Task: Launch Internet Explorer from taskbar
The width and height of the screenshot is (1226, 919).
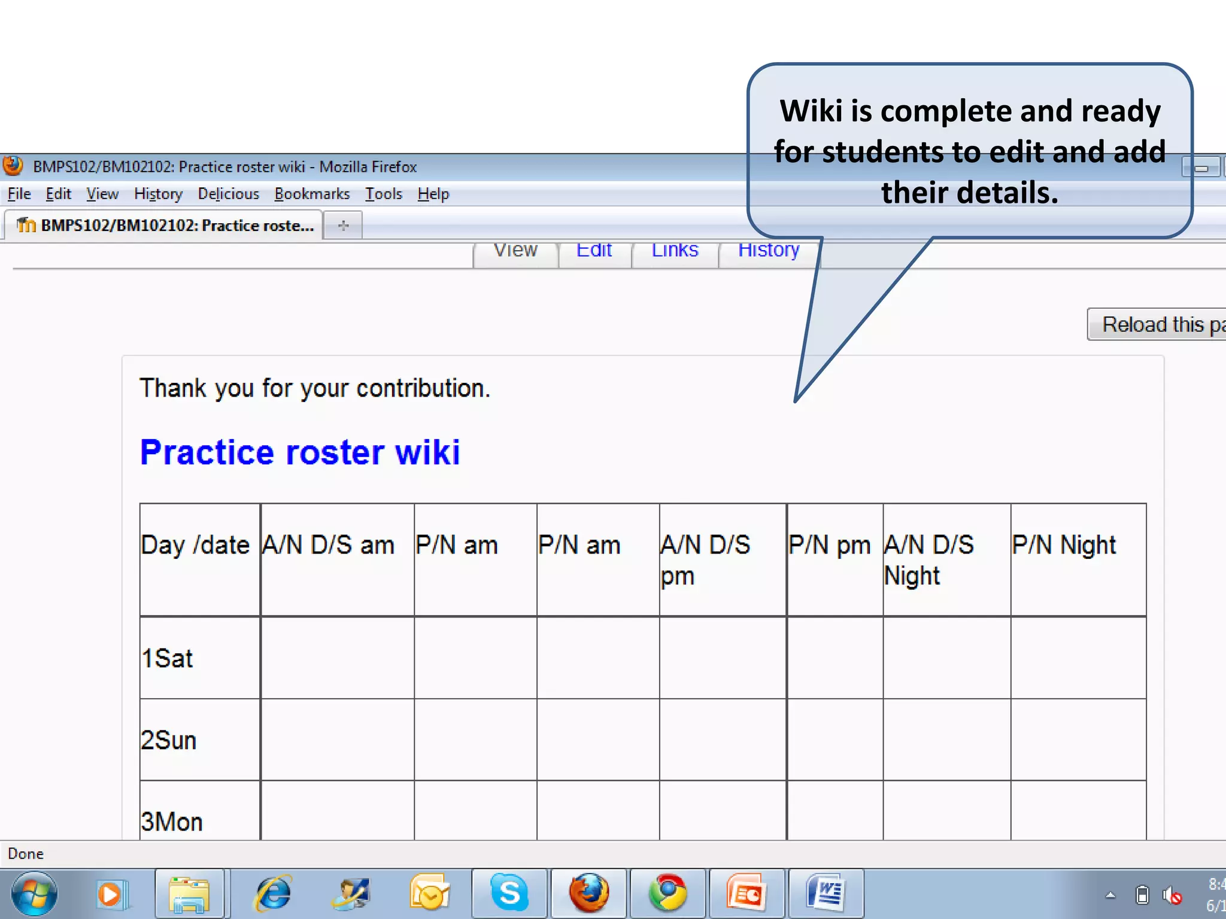Action: [273, 894]
